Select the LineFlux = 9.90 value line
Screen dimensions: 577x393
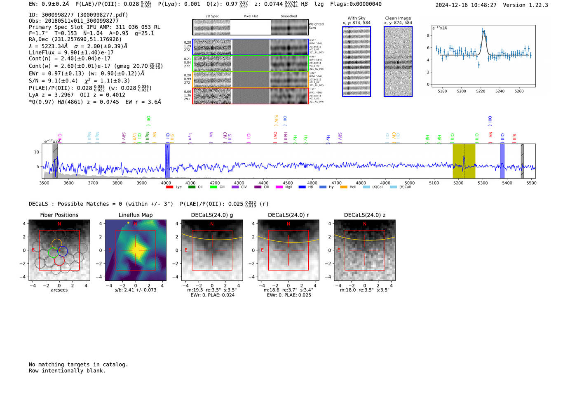[71, 52]
